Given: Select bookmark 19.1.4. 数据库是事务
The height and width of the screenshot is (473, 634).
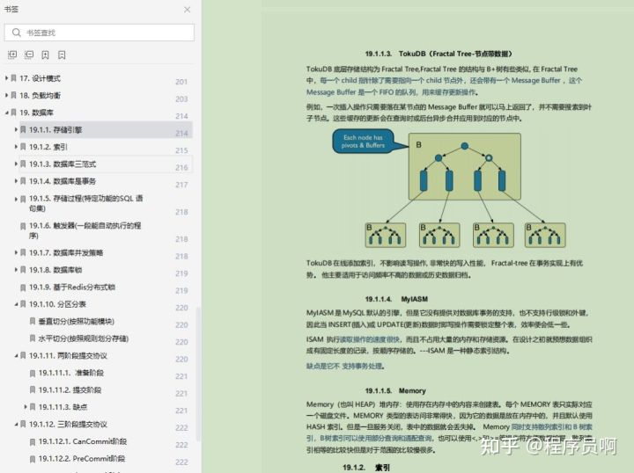Looking at the screenshot, I should click(63, 181).
